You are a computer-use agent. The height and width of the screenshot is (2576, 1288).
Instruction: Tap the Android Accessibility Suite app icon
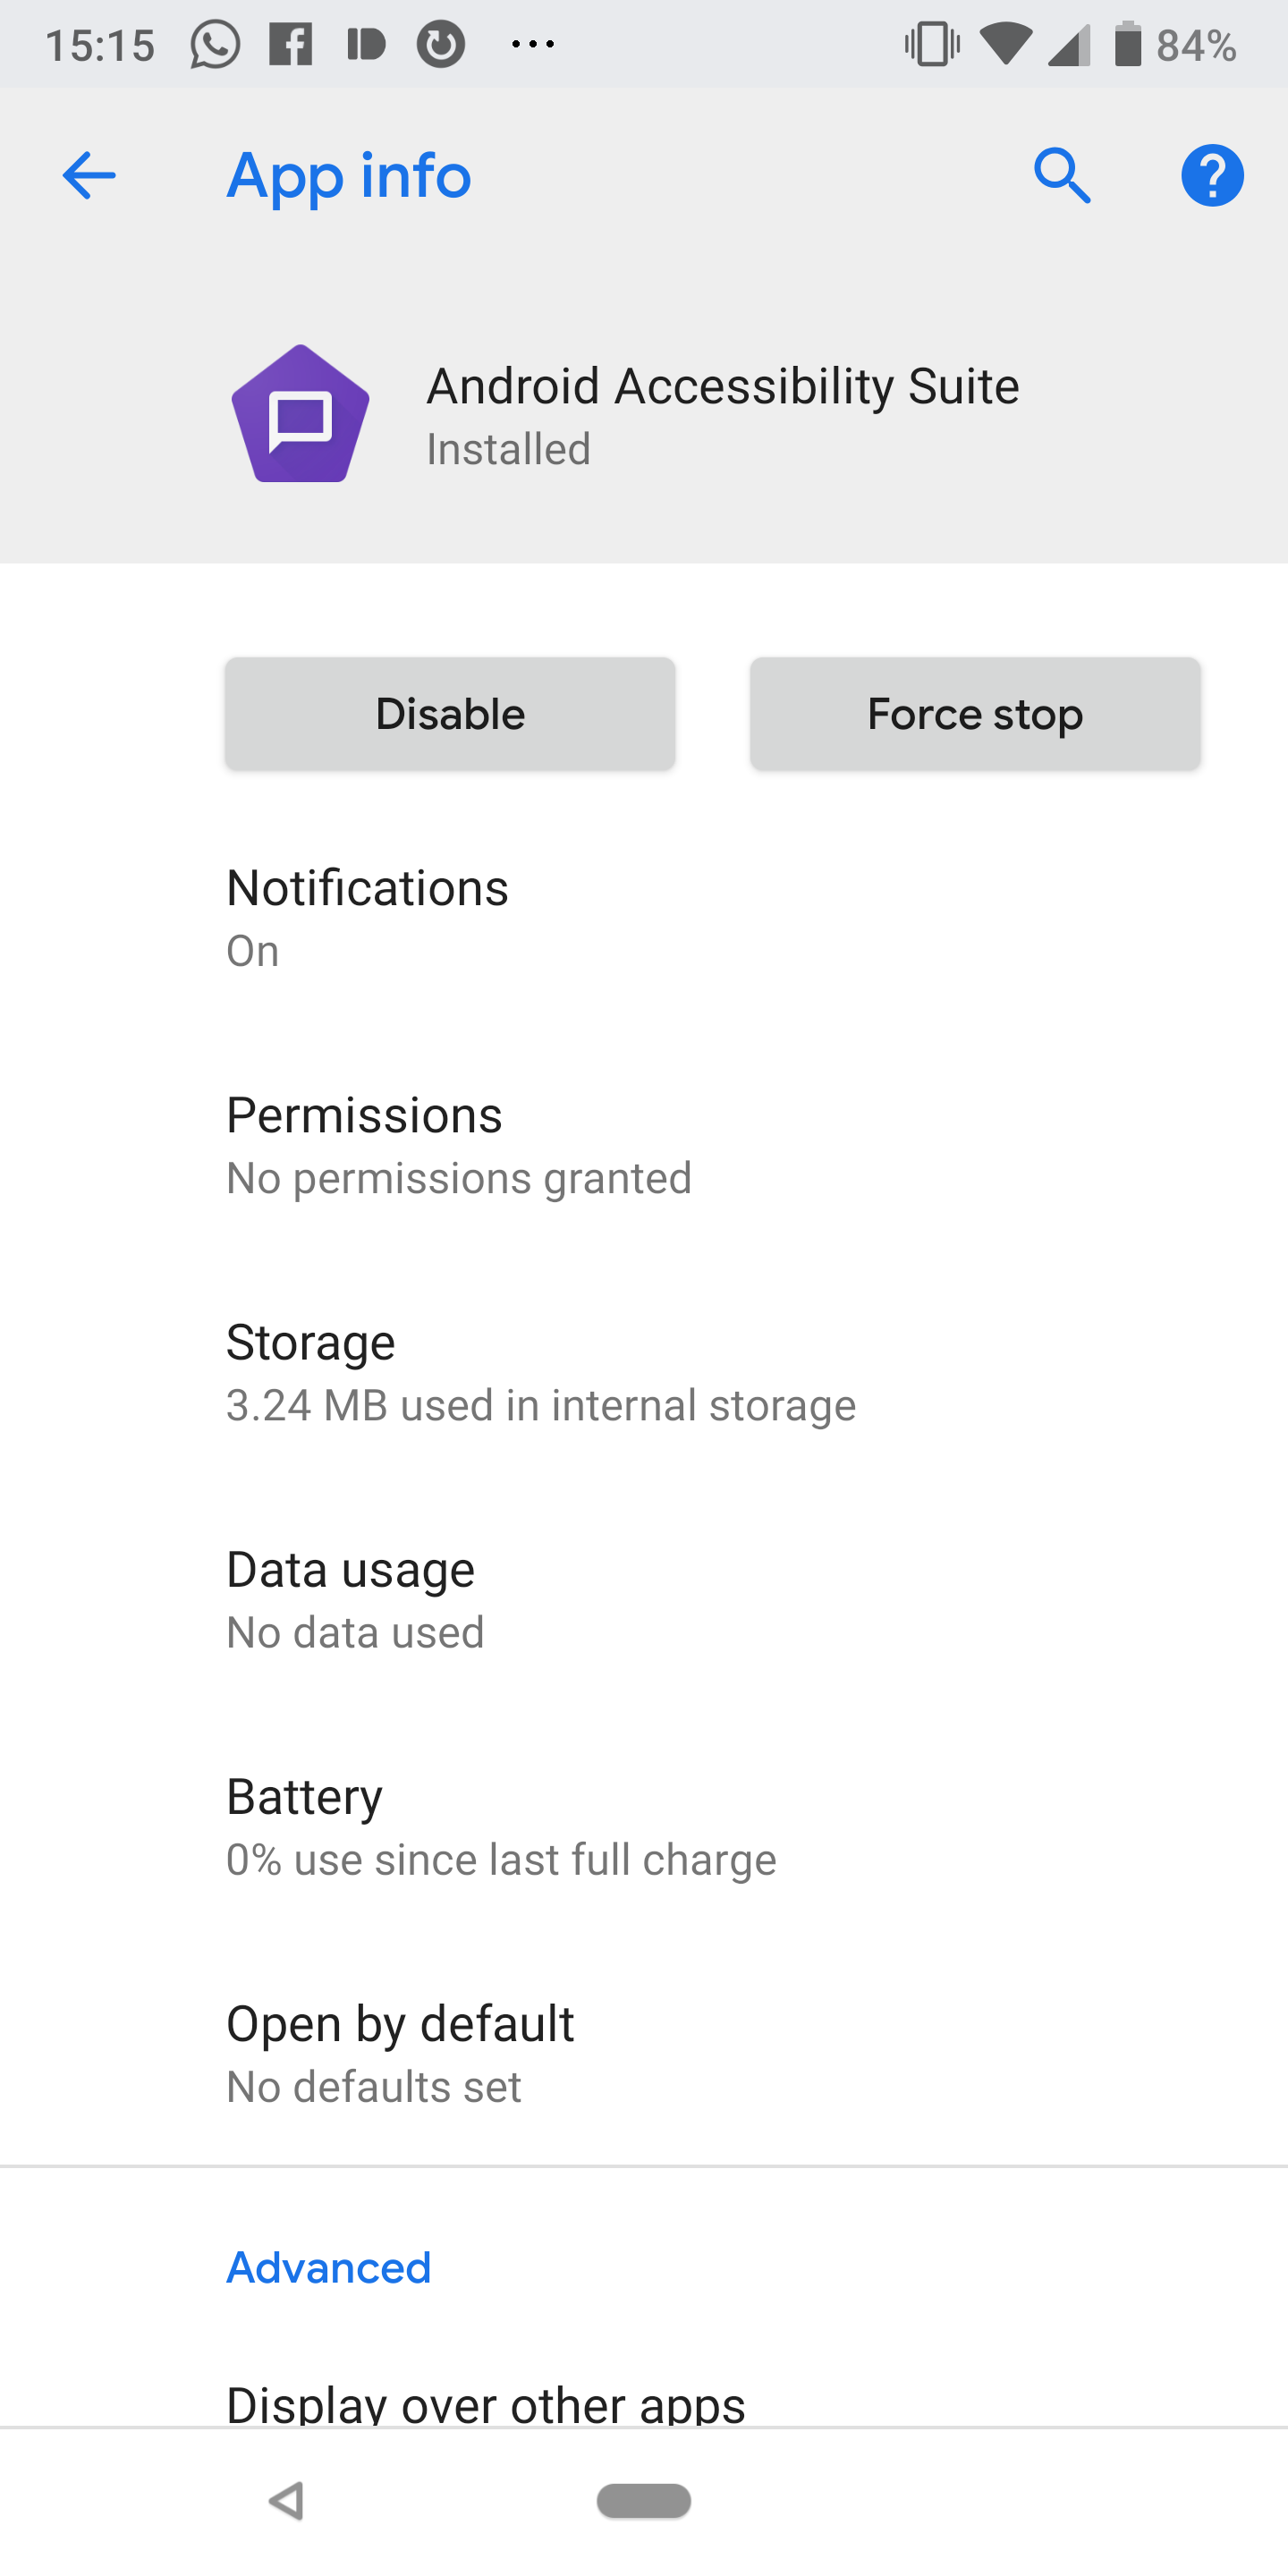301,412
